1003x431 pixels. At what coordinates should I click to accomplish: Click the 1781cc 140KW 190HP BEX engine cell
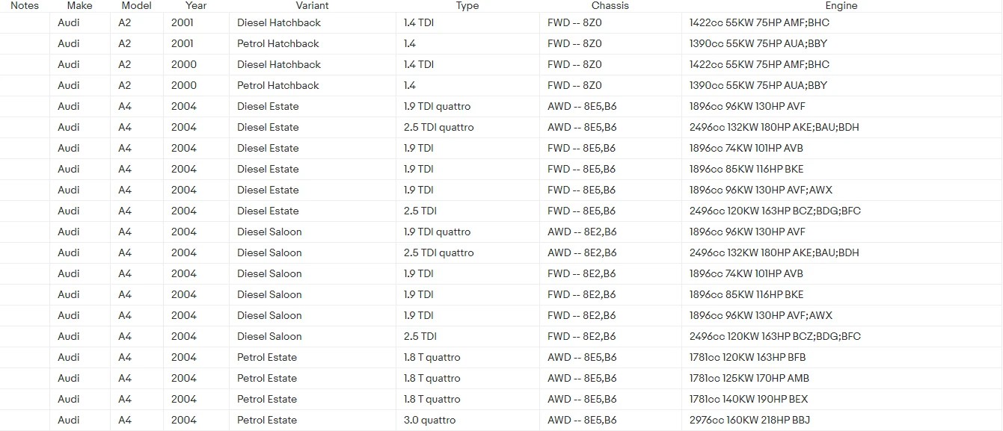coord(749,399)
